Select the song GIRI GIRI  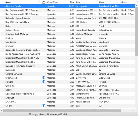pyautogui.click(x=10, y=86)
